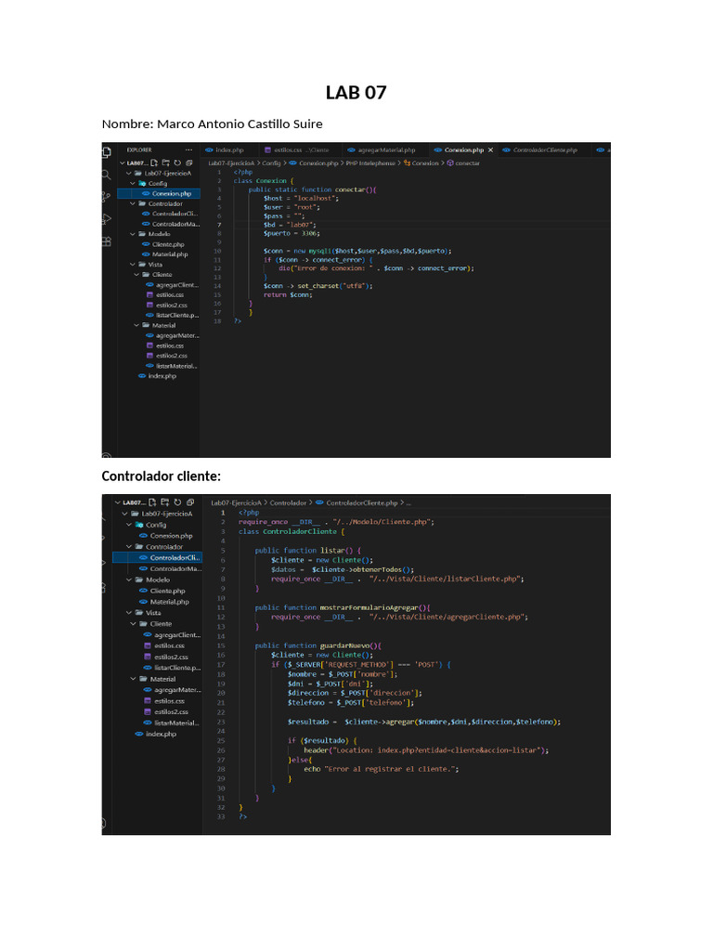Click CSS file icon on the estilos.css tab
The width and height of the screenshot is (713, 951).
tap(268, 150)
